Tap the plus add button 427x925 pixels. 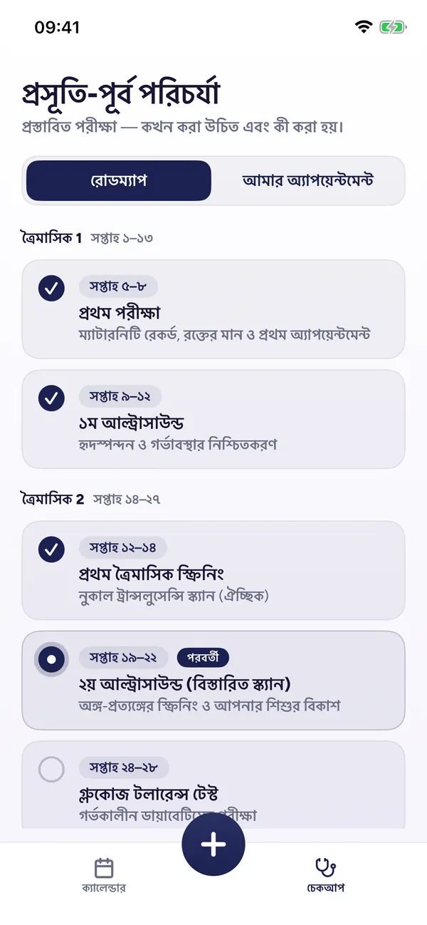pos(213,844)
